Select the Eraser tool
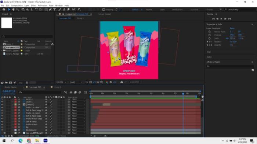 tap(68, 10)
